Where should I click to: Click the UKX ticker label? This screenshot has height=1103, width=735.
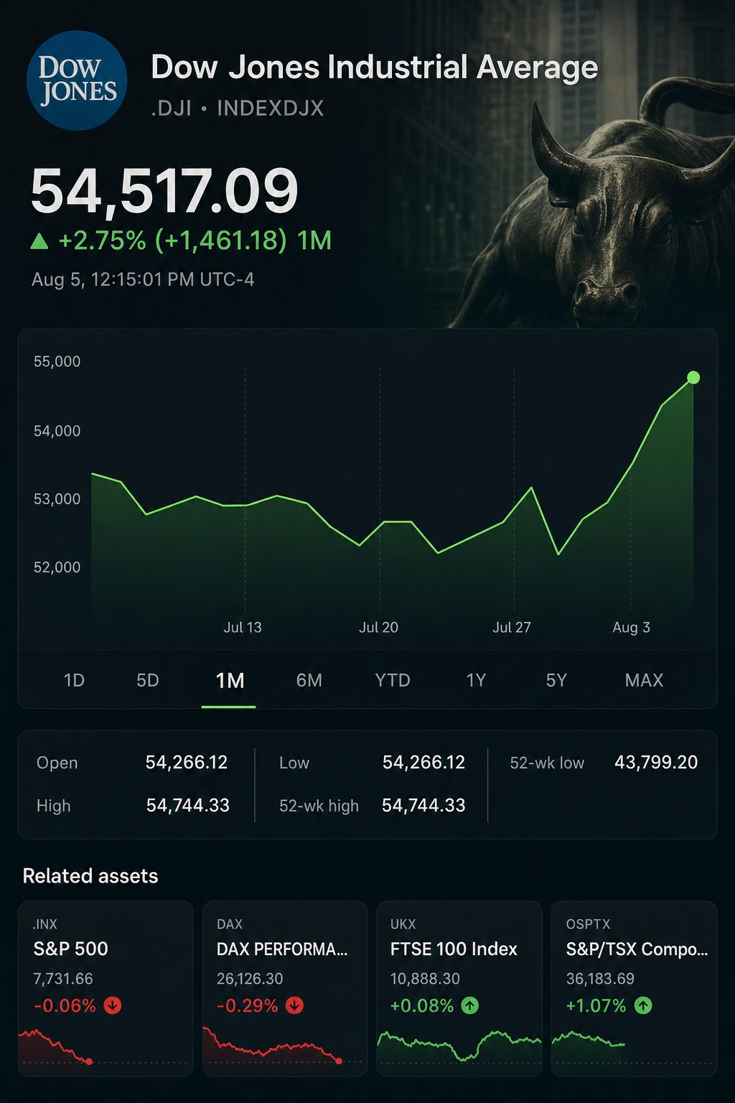click(403, 924)
